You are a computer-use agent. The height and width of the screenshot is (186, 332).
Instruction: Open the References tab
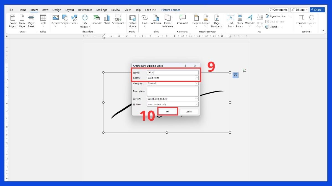(85, 10)
